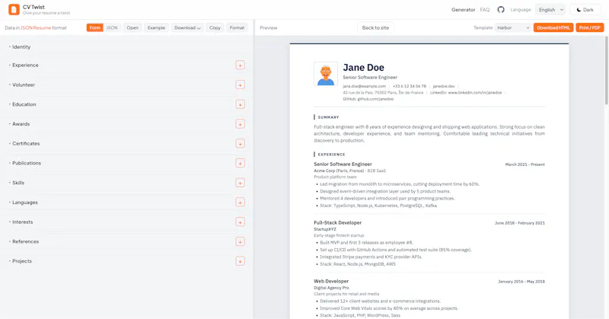609x319 pixels.
Task: Expand the Languages section
Action: (25, 203)
